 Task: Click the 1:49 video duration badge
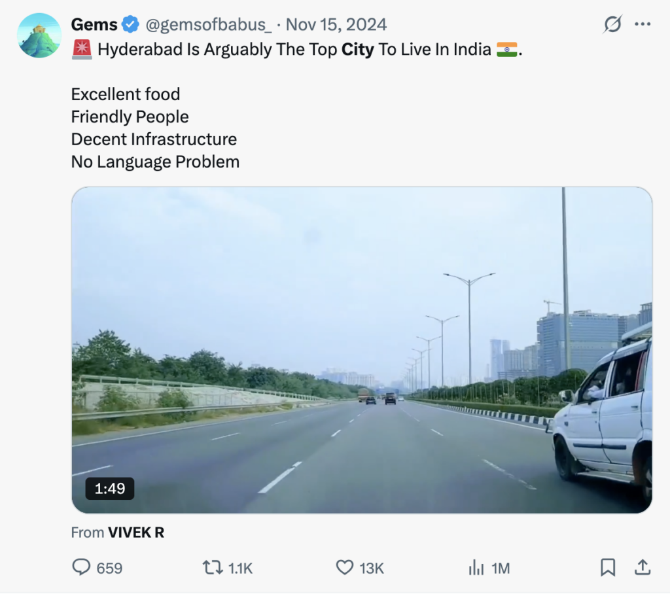coord(110,488)
